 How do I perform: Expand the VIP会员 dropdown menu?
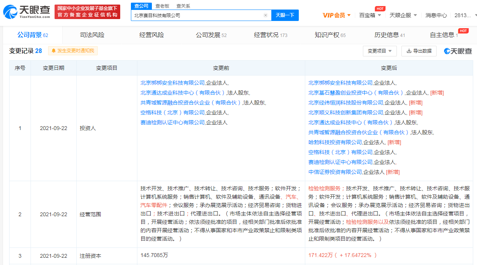[x=337, y=15]
